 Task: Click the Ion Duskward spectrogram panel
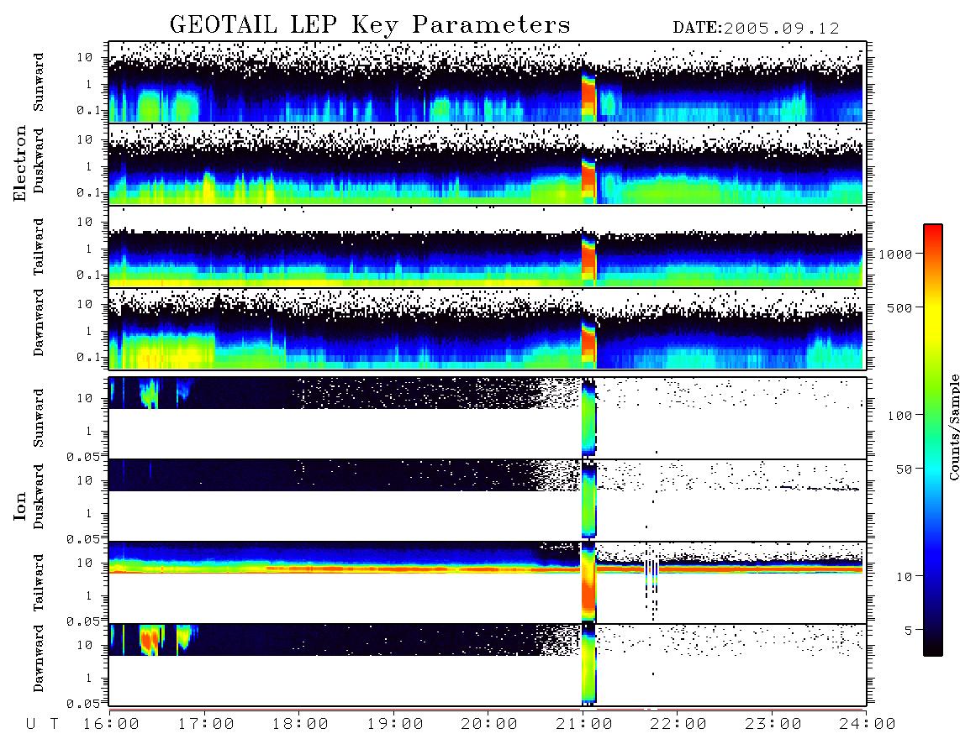(488, 500)
